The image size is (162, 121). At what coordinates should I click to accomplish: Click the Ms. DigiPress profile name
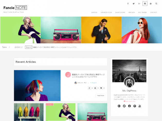(129, 91)
